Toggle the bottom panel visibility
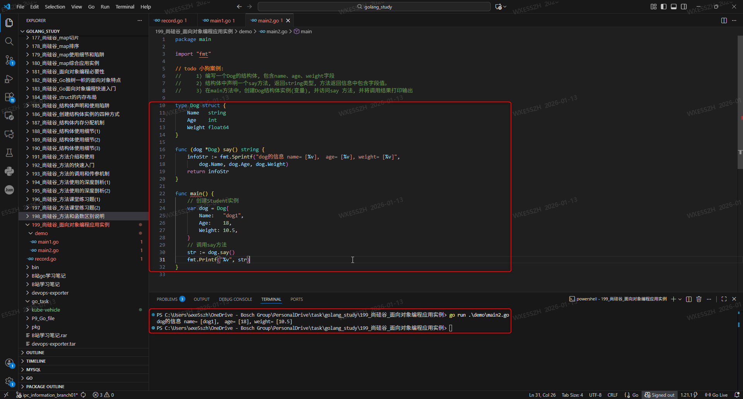 tap(674, 7)
